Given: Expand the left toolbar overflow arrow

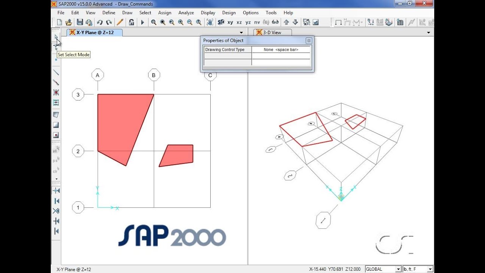Looking at the screenshot, I should [56, 179].
